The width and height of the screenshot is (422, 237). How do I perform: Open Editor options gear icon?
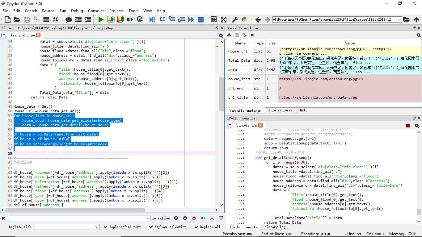point(221,35)
